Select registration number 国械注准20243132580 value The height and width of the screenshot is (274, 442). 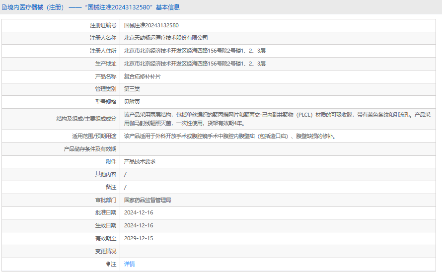[151, 25]
